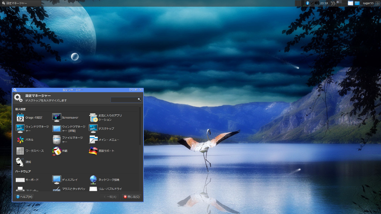
Task: Open the basic ウィンドウマネージャー settings
Action: 33,128
